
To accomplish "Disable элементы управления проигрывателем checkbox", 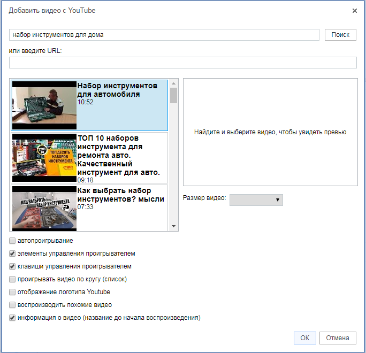I will click(x=12, y=254).
